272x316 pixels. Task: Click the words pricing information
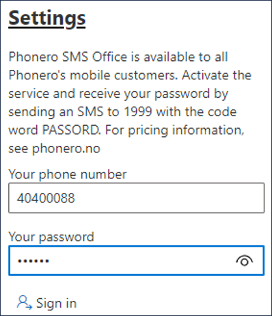tap(186, 130)
